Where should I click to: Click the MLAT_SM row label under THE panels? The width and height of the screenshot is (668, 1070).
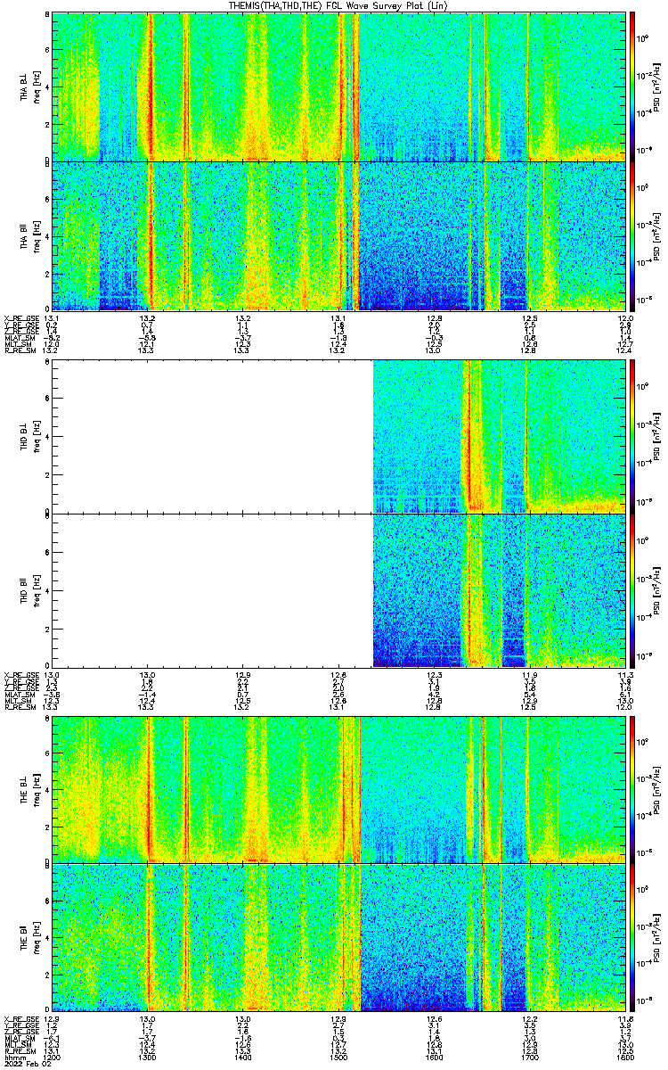click(x=20, y=1040)
